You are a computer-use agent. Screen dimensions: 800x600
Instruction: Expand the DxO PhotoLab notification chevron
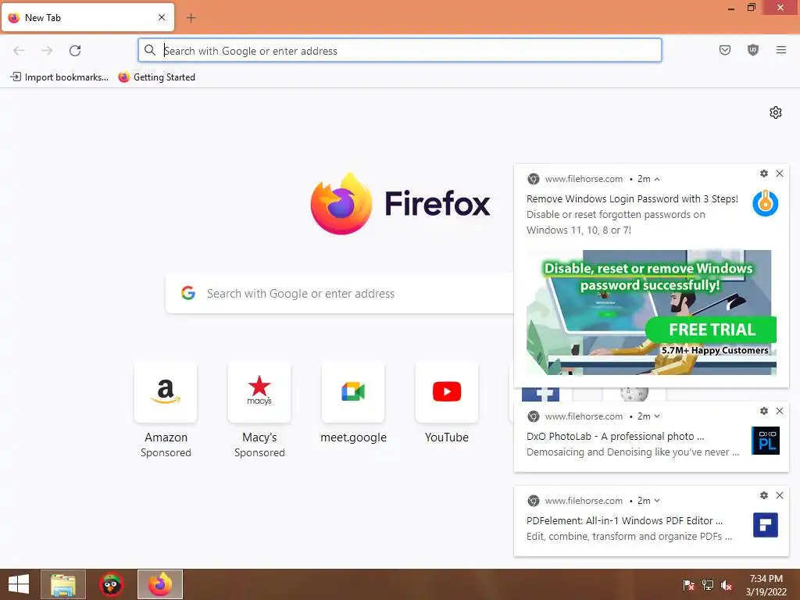pos(657,416)
